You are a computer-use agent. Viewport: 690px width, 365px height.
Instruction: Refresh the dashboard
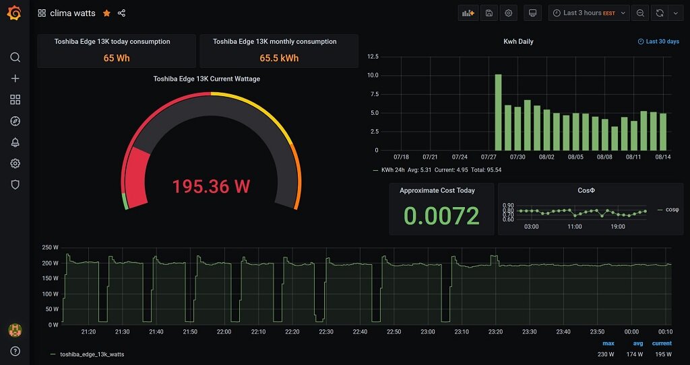660,13
